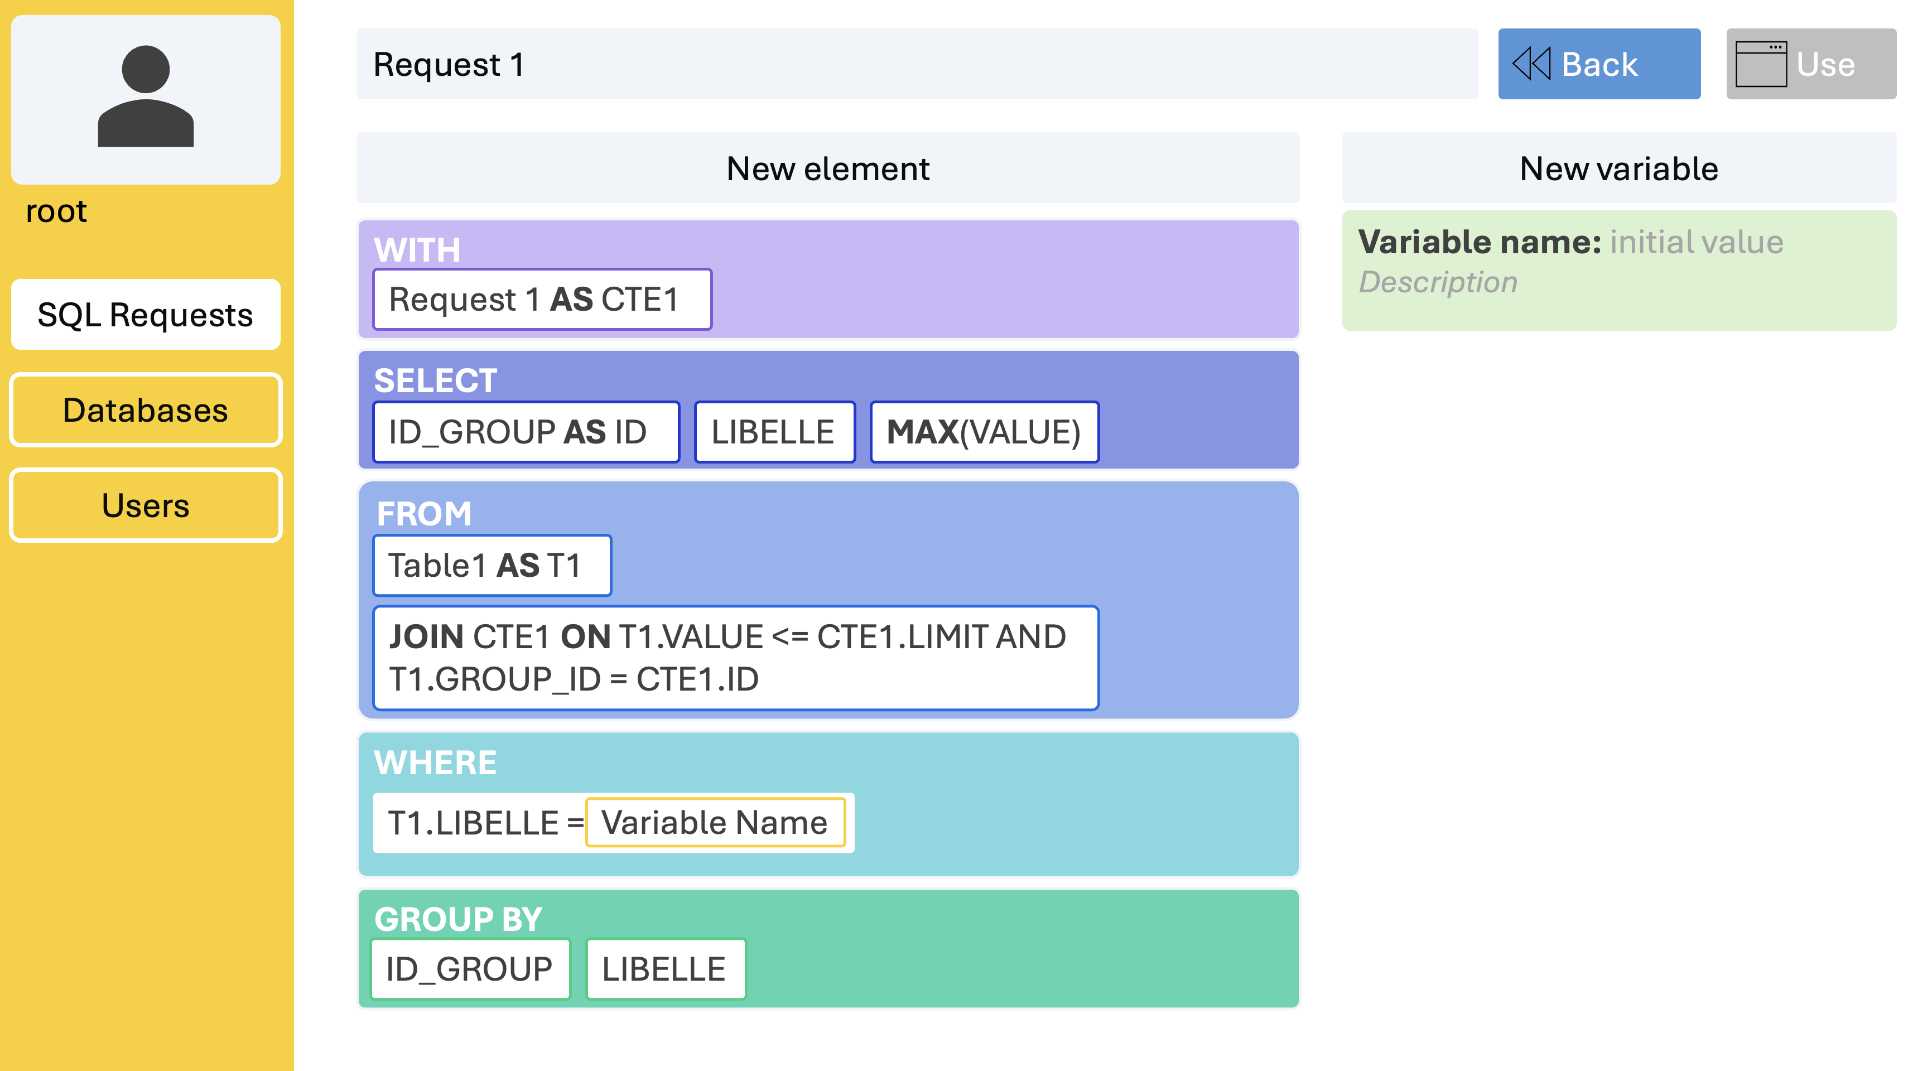Image resolution: width=1908 pixels, height=1071 pixels.
Task: Edit the Request 1 title field
Action: click(917, 65)
